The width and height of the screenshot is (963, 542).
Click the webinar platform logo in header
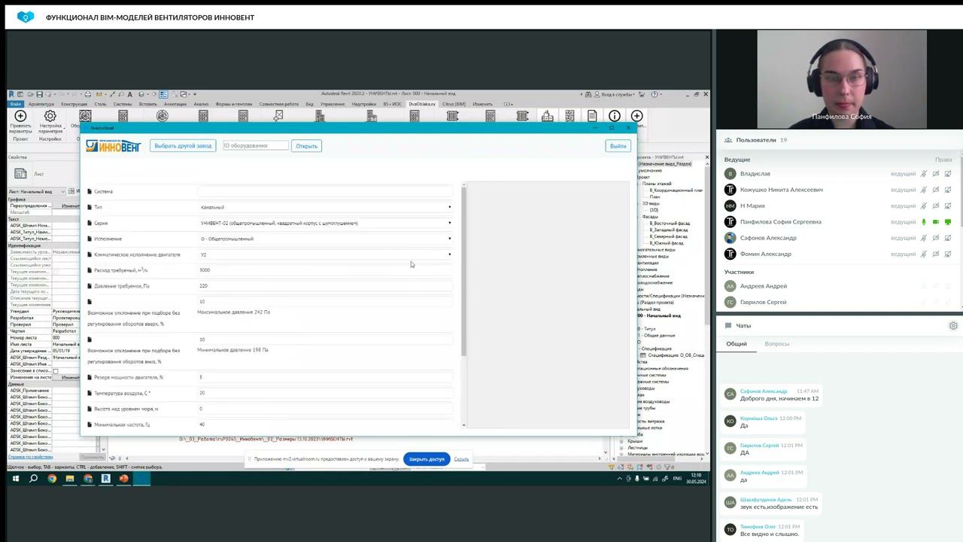26,17
